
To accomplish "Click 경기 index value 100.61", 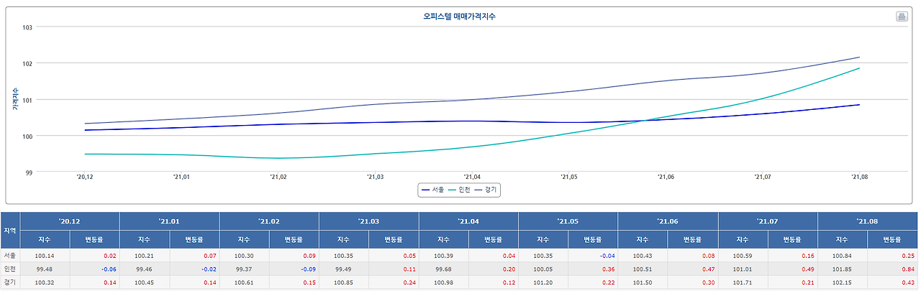I will 244,282.
